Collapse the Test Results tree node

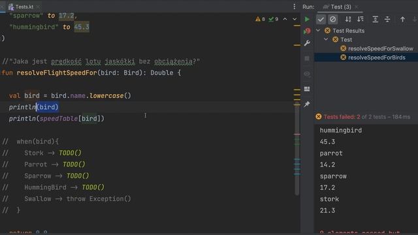(318, 31)
